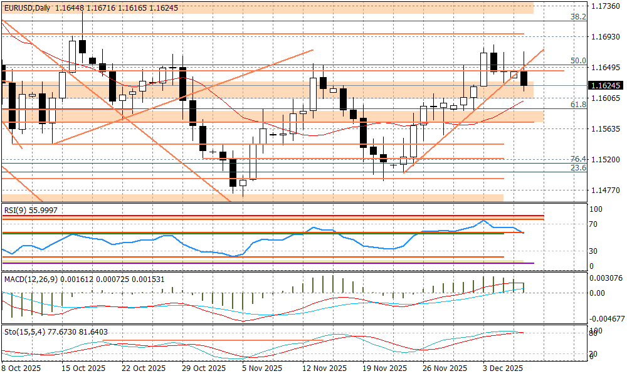
Task: Select the 76.4 Fibonacci level label
Action: pyautogui.click(x=577, y=159)
